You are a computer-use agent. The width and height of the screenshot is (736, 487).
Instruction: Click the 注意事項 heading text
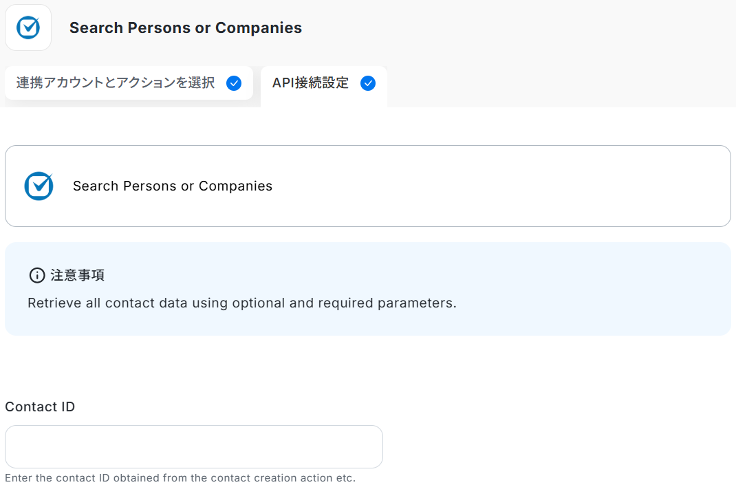point(77,275)
